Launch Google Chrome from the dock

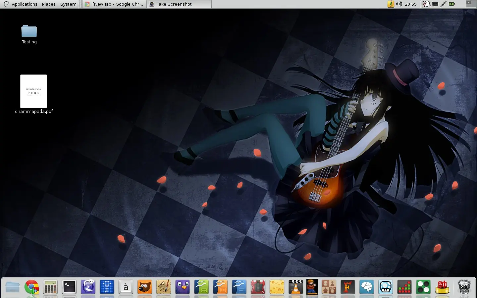(31, 287)
